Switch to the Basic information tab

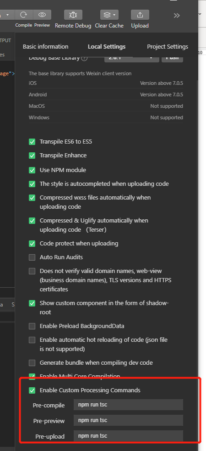[46, 47]
